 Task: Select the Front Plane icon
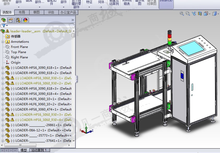pos(7,47)
